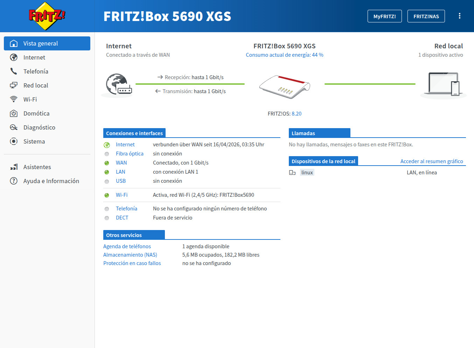Click the linux device entry
The height and width of the screenshot is (348, 474).
[307, 173]
